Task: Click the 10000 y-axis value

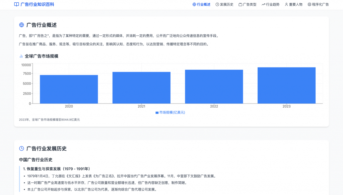Action: coord(26,65)
